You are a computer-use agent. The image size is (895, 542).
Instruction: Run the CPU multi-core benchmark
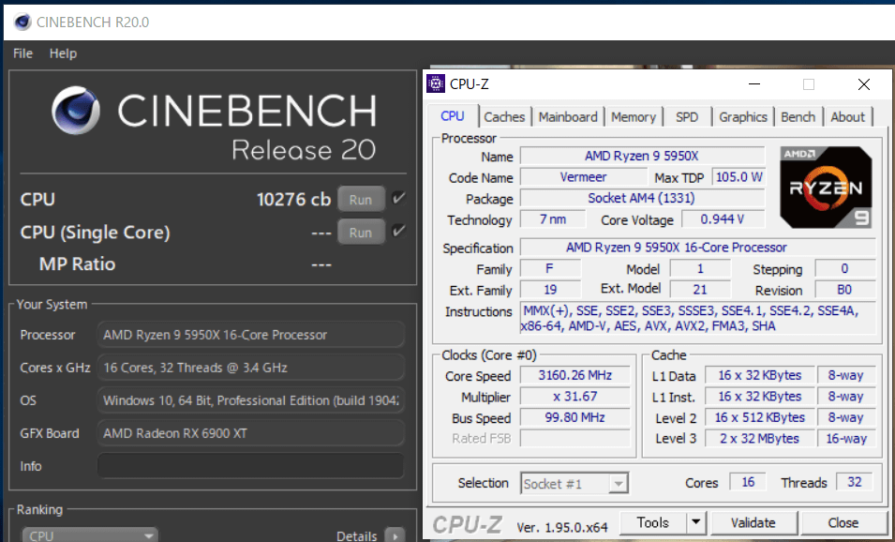coord(361,200)
